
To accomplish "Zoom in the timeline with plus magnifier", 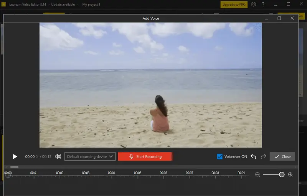I will pos(290,174).
